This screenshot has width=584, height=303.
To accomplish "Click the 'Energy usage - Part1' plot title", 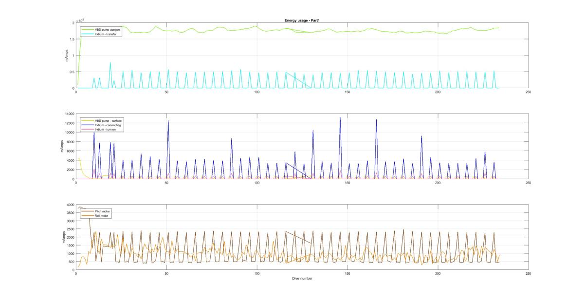I will (x=302, y=20).
